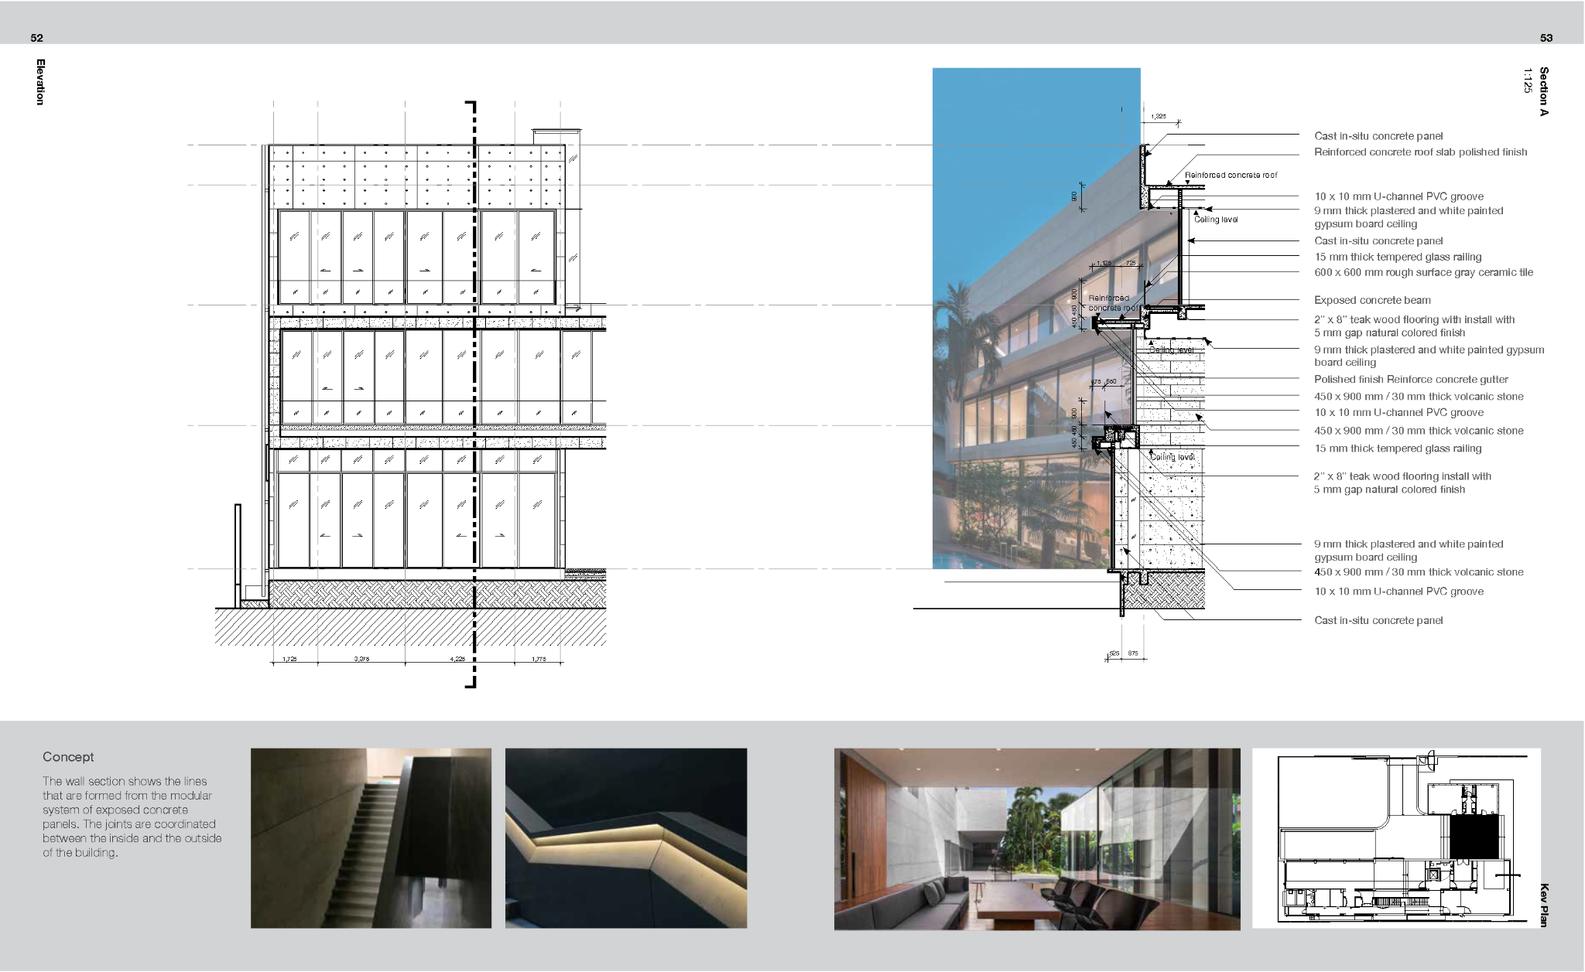Select the 'Exposed concrete beam' annotation

coord(1371,300)
